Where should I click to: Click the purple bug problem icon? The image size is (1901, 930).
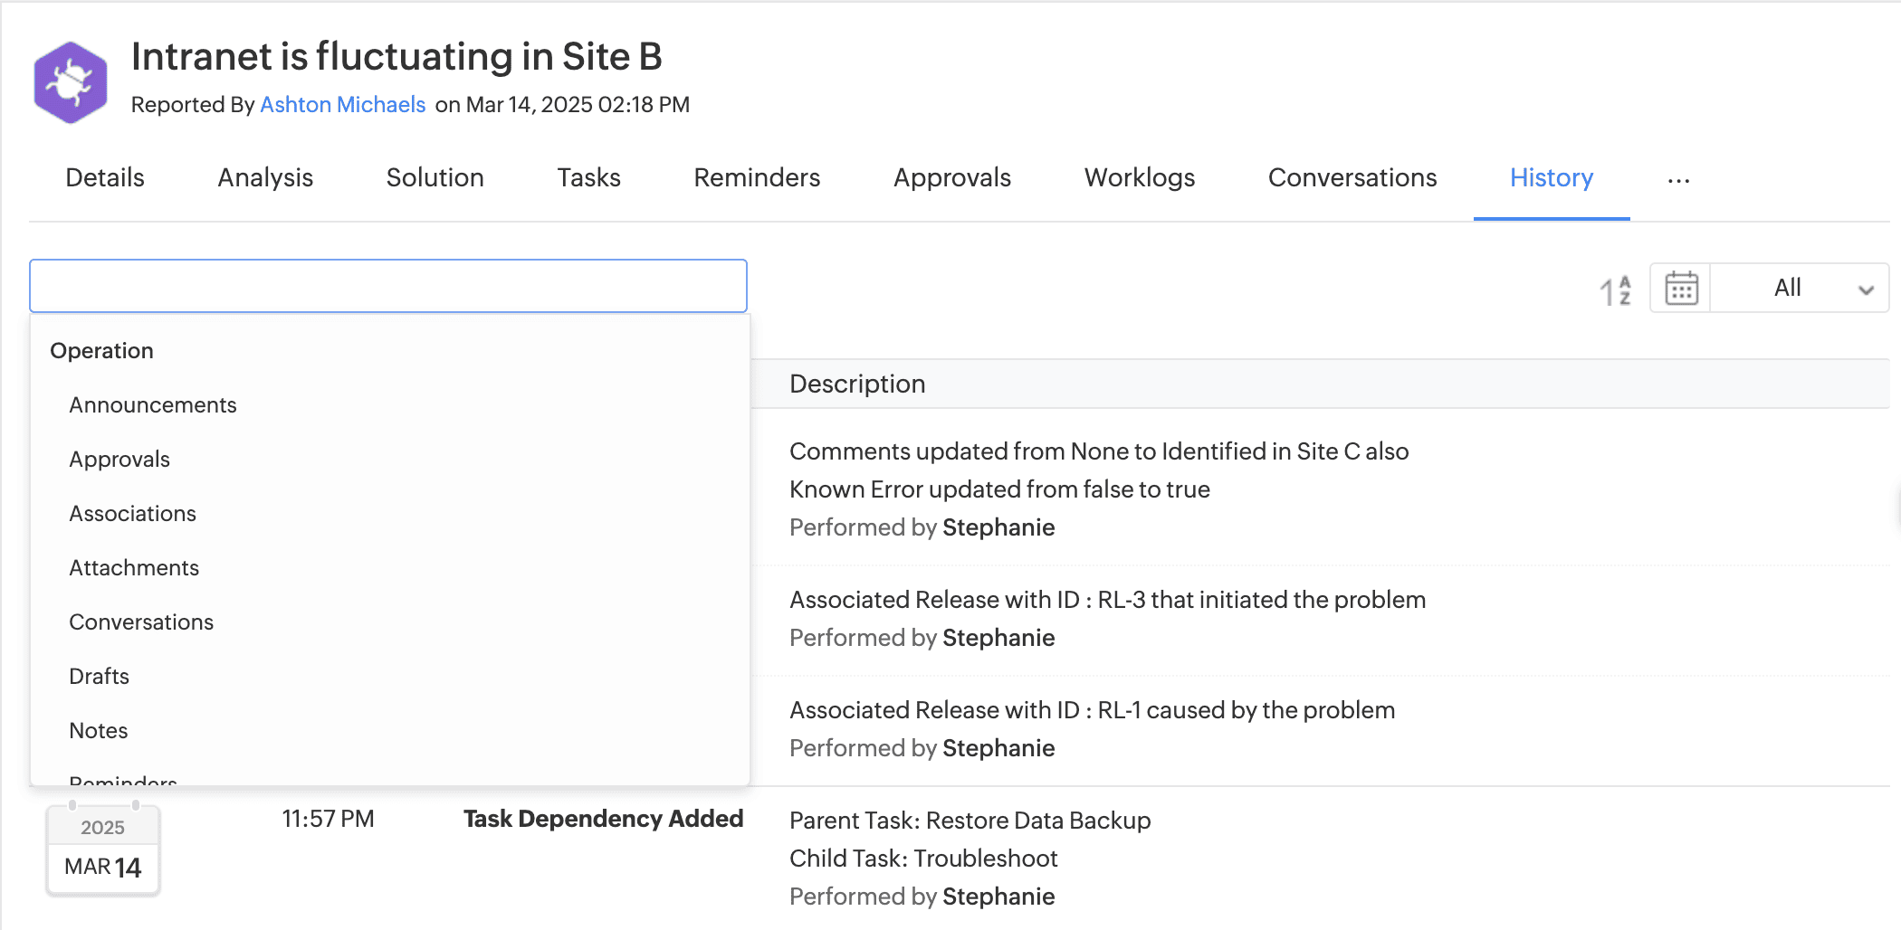point(71,82)
